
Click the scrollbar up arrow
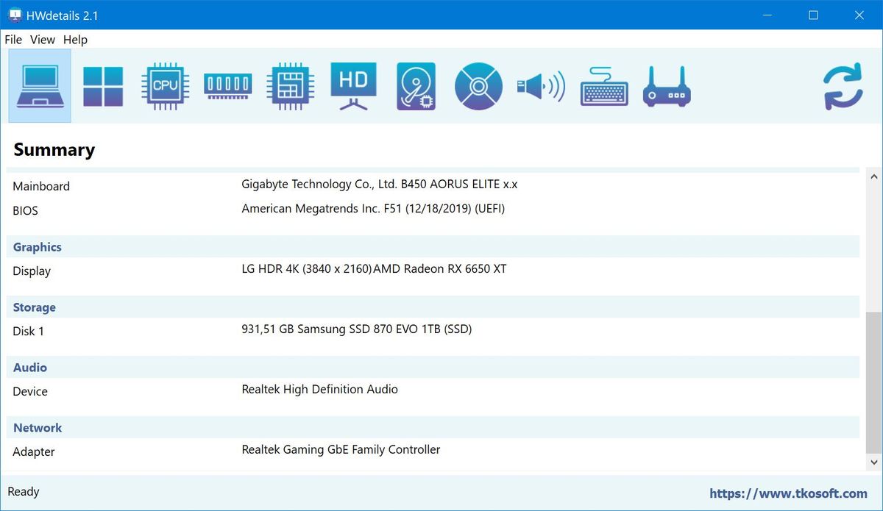tap(874, 176)
